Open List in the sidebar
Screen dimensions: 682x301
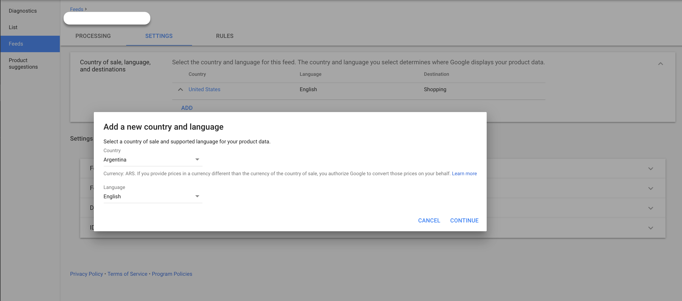13,27
